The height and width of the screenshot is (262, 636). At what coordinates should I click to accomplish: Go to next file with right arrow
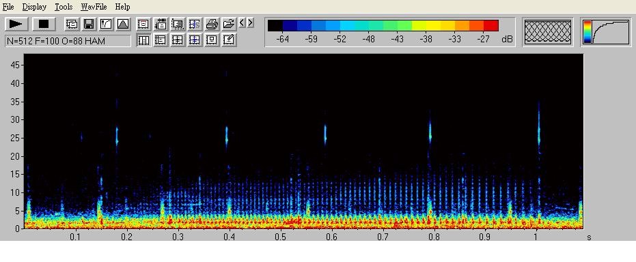point(250,23)
